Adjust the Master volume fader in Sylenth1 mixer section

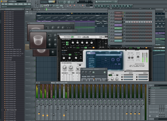point(138,57)
